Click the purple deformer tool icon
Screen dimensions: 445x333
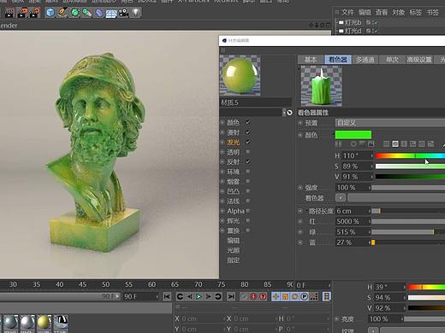(x=99, y=13)
